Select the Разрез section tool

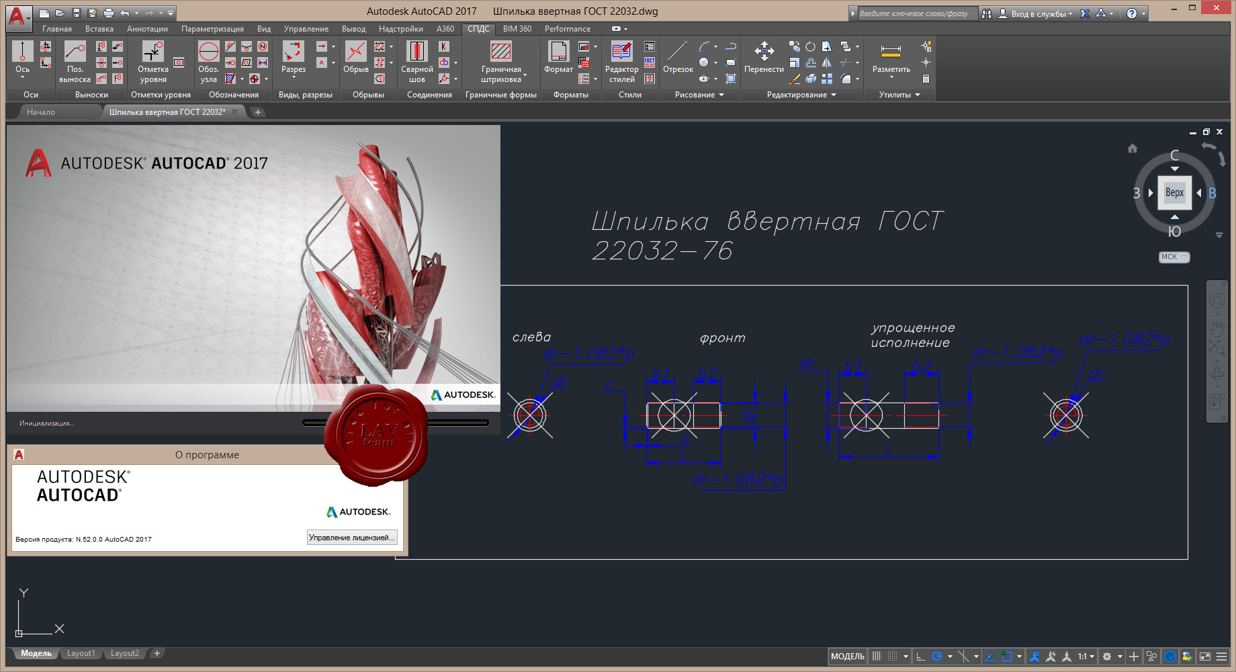click(293, 58)
